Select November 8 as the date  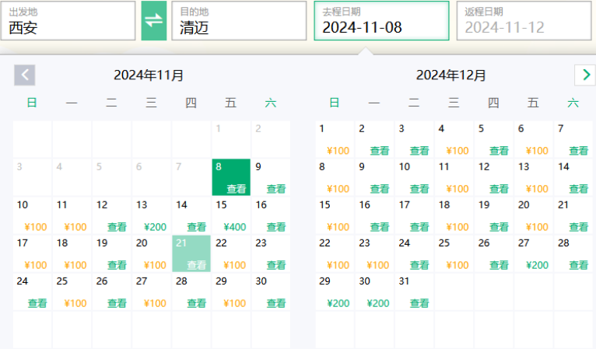coord(231,177)
